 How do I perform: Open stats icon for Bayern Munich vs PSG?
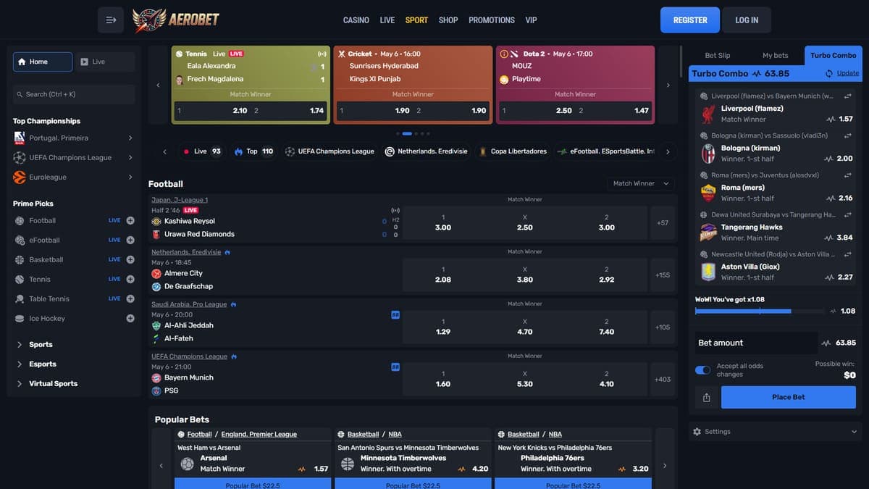tap(395, 367)
